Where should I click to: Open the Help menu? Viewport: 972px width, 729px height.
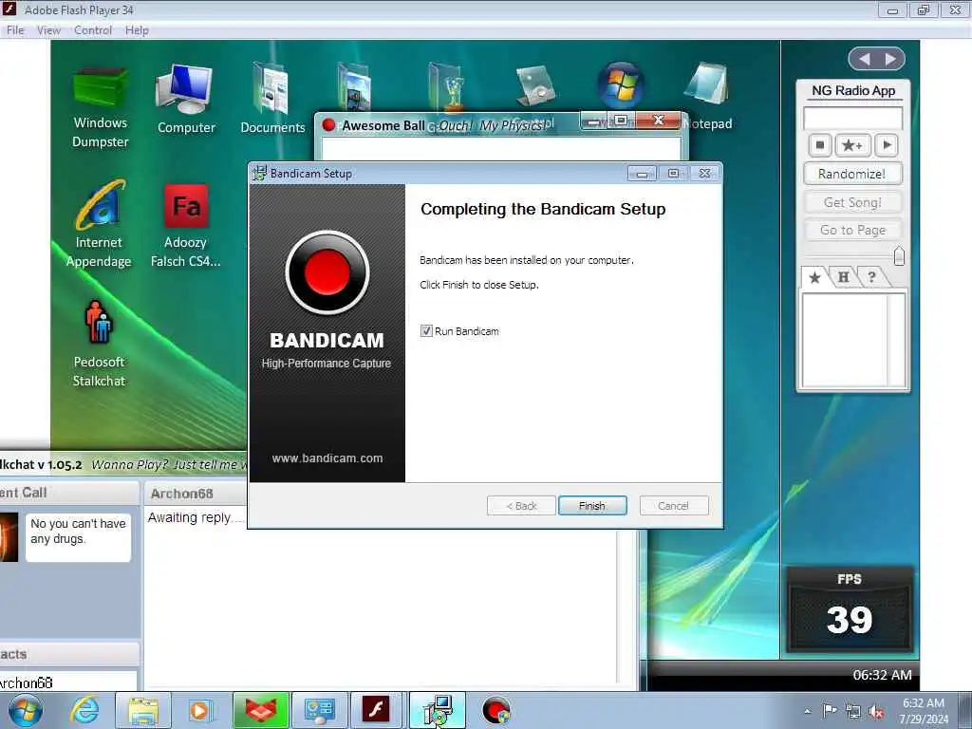(x=137, y=30)
